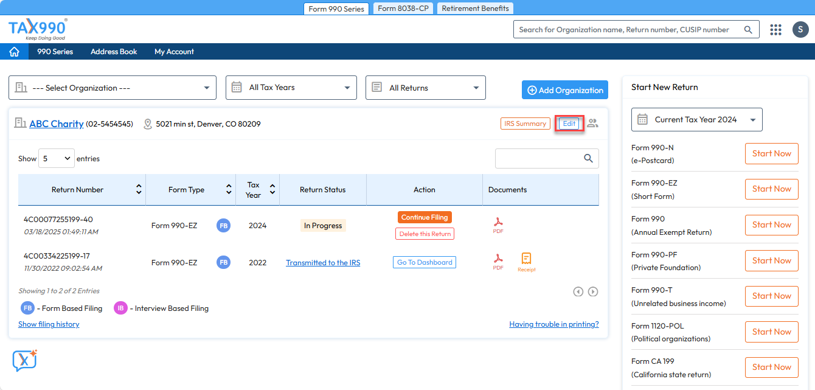Screen dimensions: 815x390
Task: Sort by Tax Year column arrows
Action: coord(272,190)
